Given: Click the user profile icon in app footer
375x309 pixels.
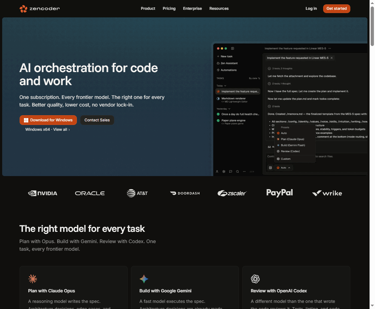Looking at the screenshot, I should click(217, 171).
